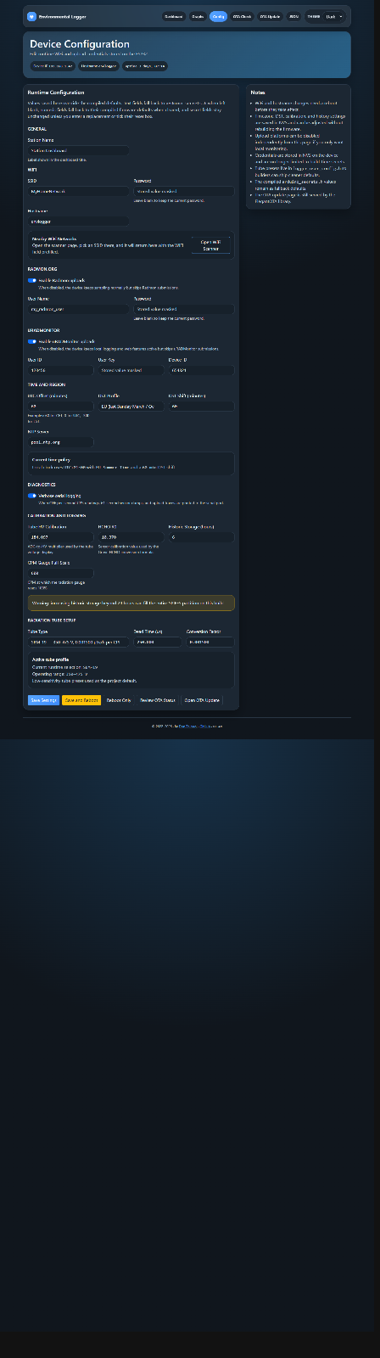Focus the Dead Time input field

click(x=157, y=643)
